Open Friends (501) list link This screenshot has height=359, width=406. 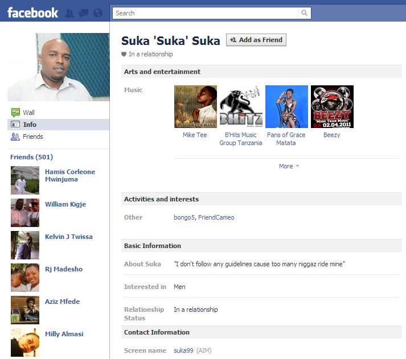click(31, 157)
